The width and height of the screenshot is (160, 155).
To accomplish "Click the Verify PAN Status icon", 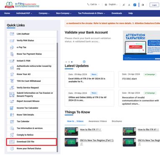I will point(12,41).
